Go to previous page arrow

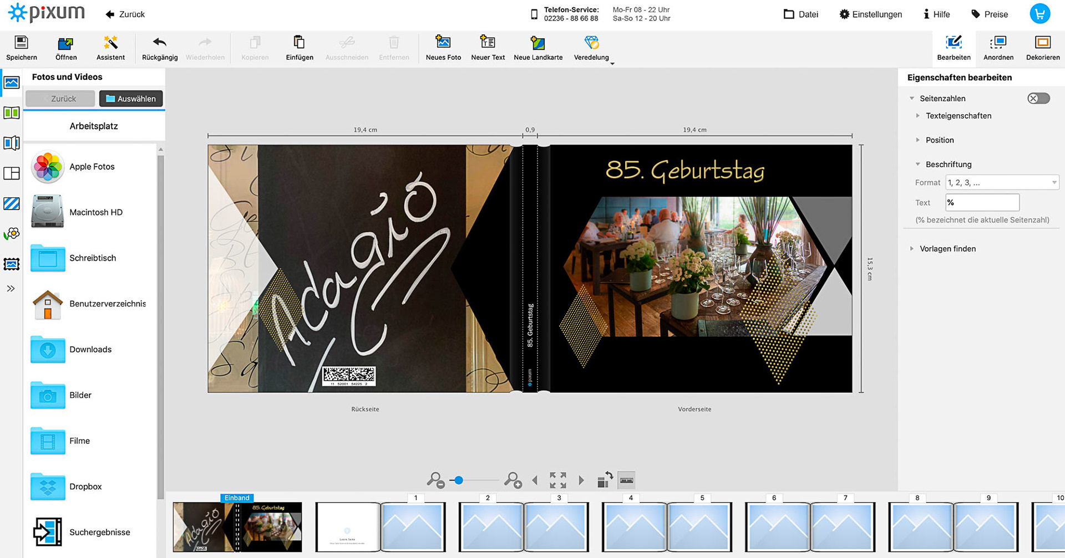click(x=535, y=480)
